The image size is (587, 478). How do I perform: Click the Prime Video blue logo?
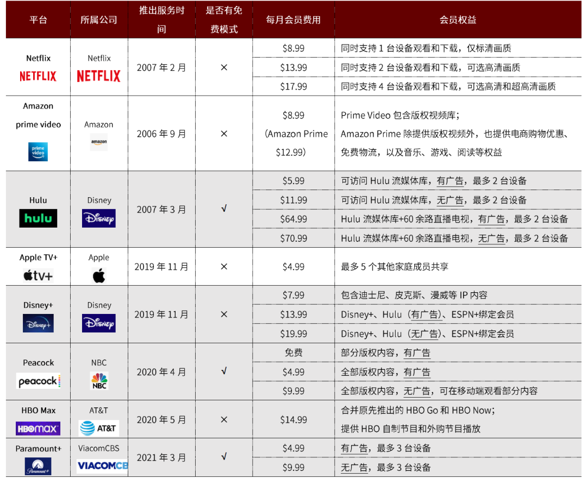pos(38,152)
